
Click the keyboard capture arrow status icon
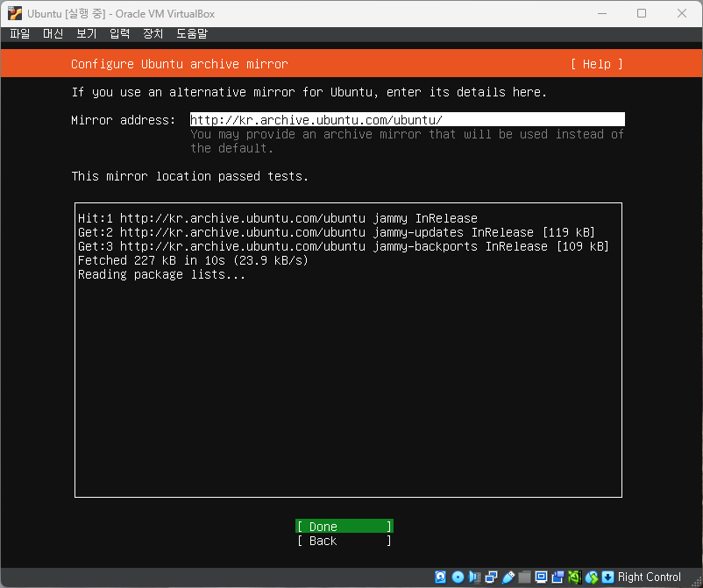pyautogui.click(x=607, y=577)
